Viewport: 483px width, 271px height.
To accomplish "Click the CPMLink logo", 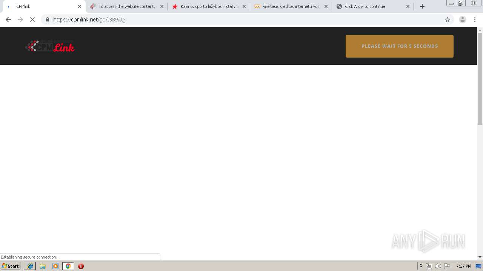I will pos(50,46).
